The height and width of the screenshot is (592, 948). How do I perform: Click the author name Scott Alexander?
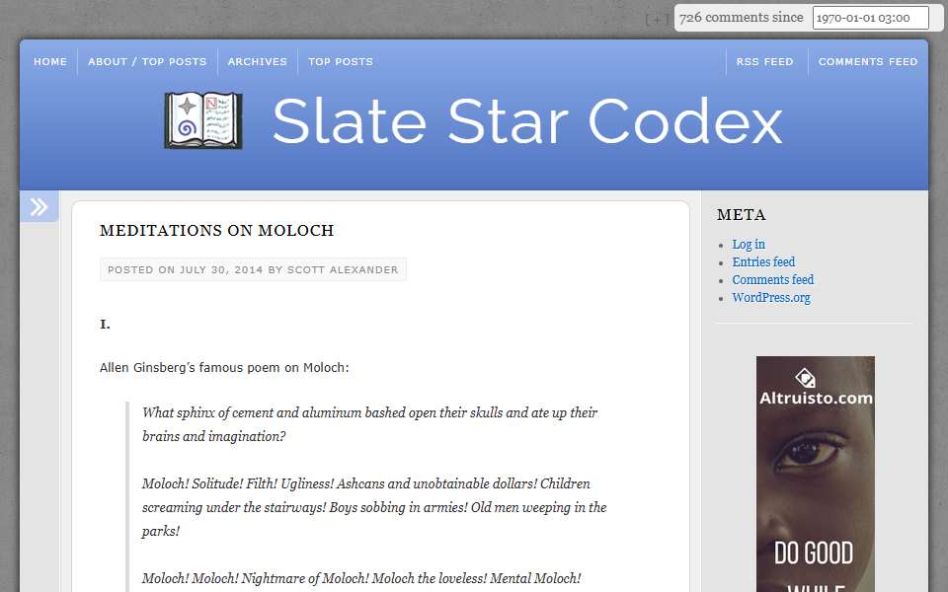pos(343,269)
